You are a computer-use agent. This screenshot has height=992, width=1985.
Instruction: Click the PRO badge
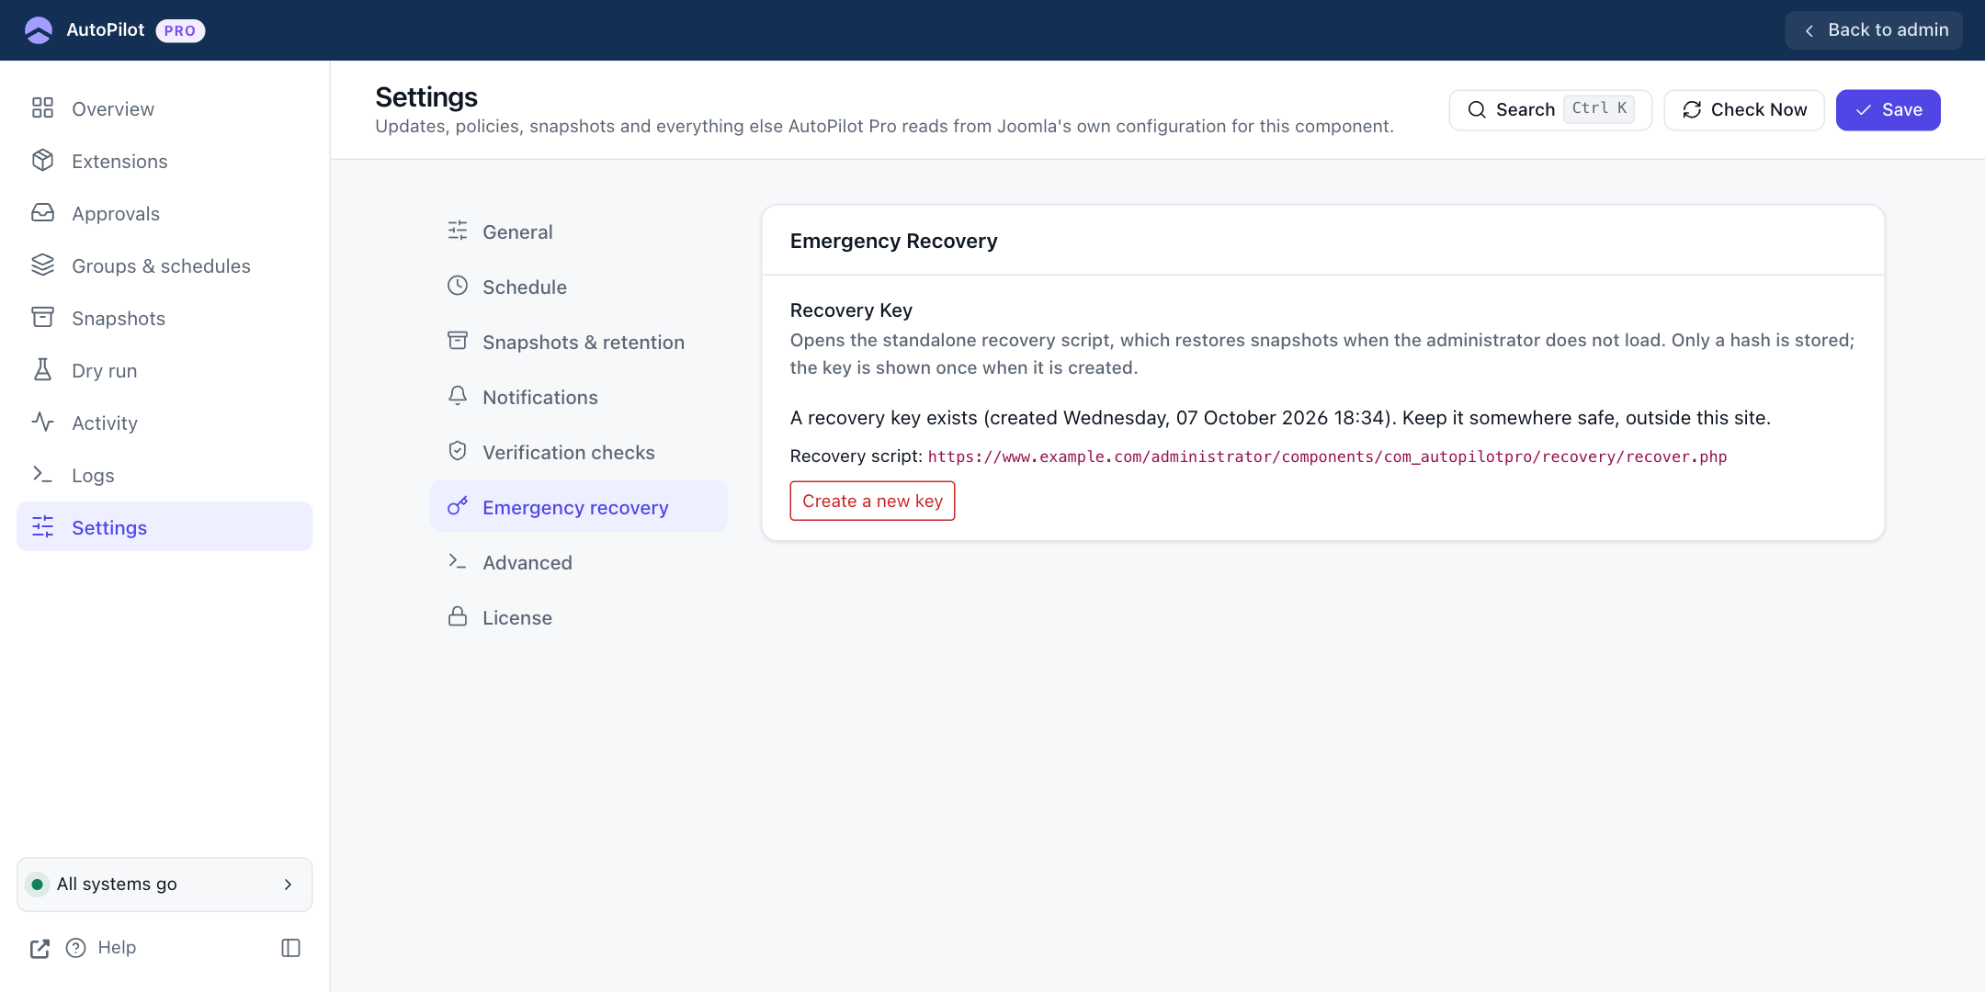[x=180, y=30]
